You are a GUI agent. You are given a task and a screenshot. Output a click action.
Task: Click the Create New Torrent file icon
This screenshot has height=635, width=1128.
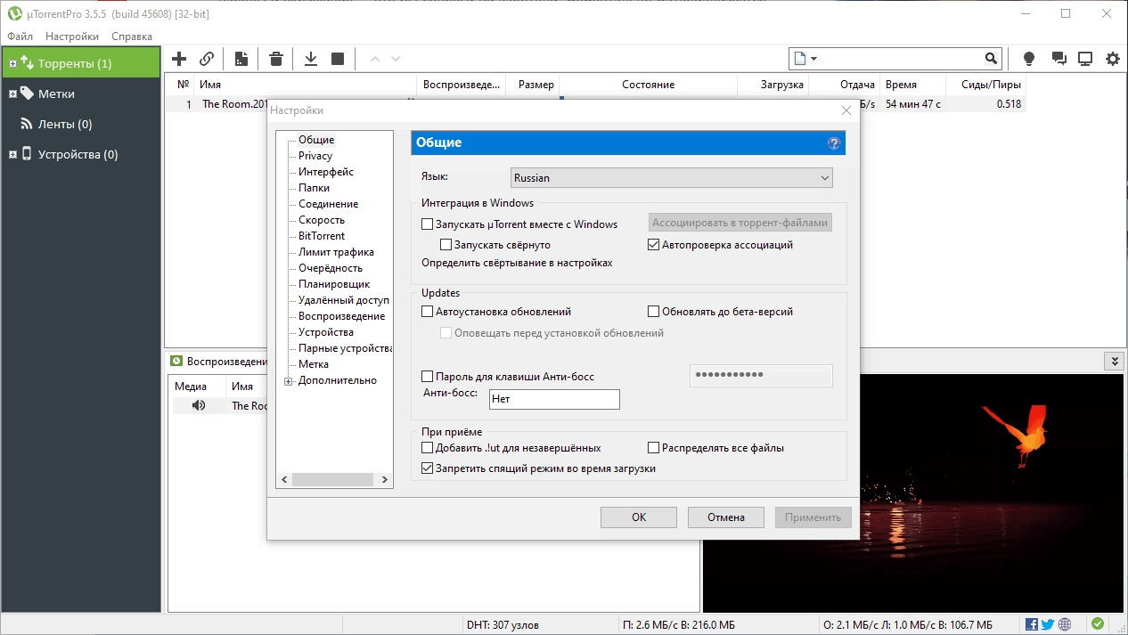[x=241, y=59]
